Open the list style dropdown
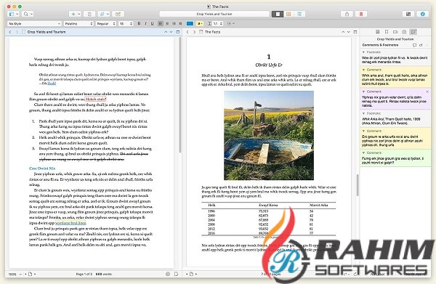436x284 pixels. click(231, 24)
